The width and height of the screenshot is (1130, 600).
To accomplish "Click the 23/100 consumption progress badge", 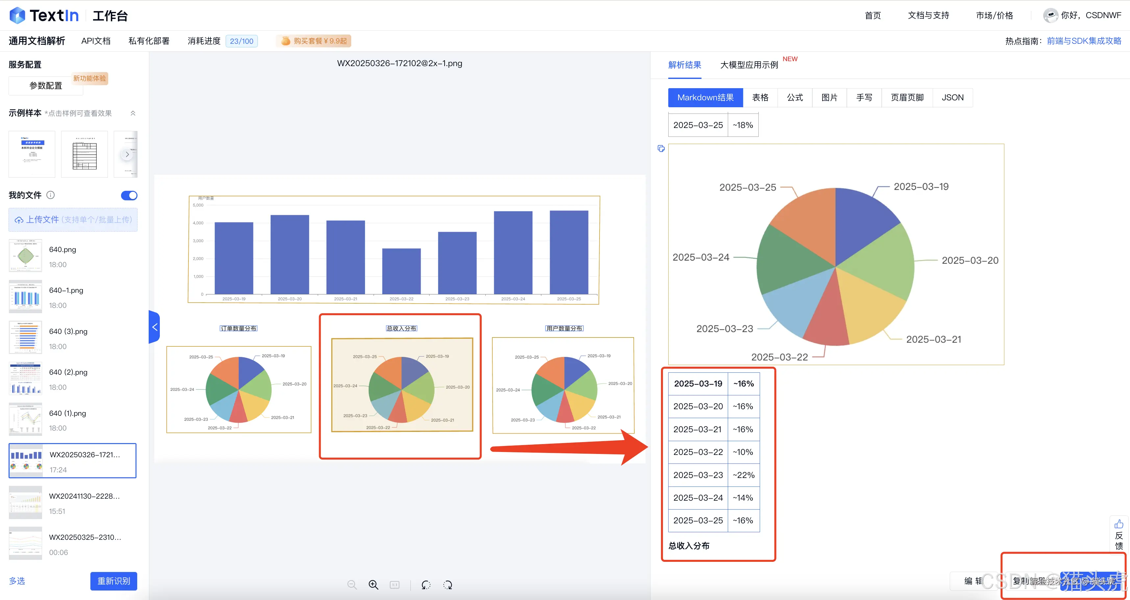I will click(241, 41).
